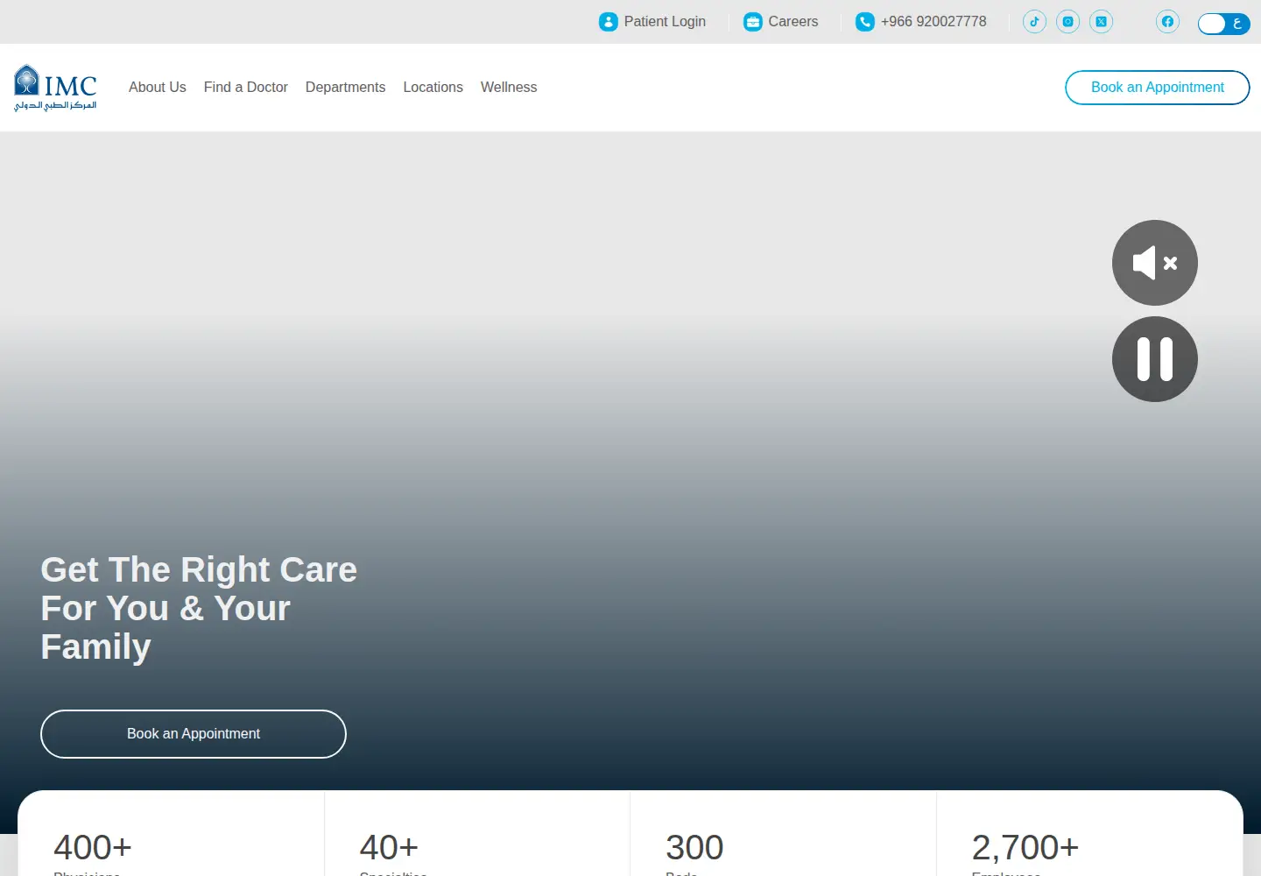Open the Instagram social icon

coord(1067,22)
